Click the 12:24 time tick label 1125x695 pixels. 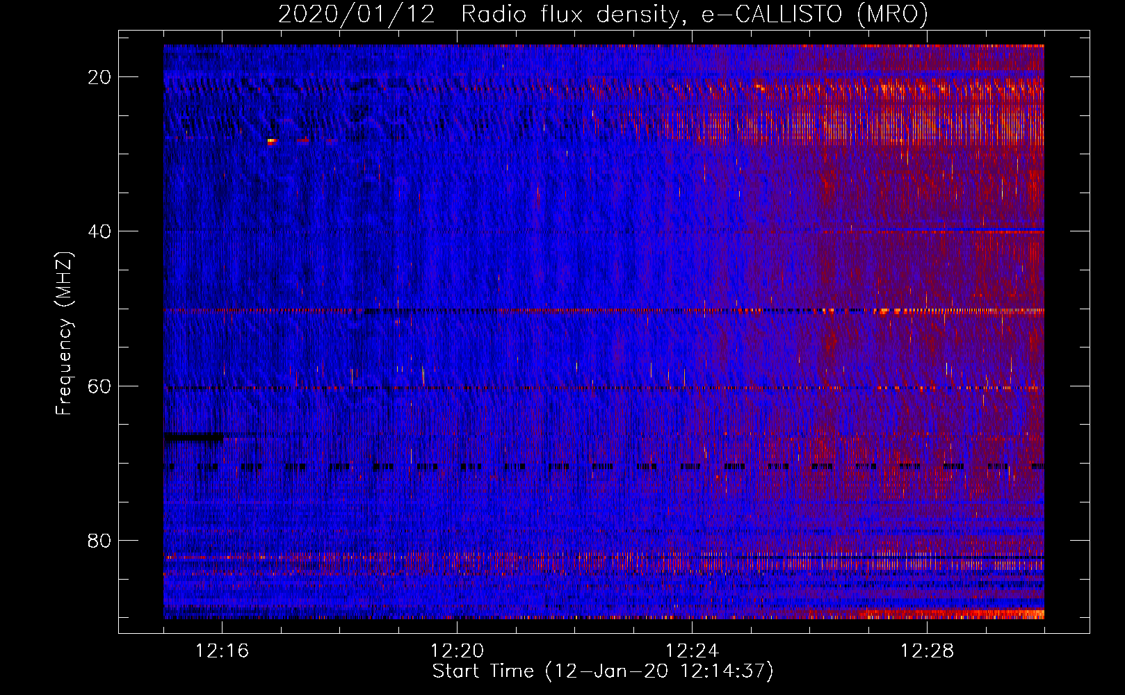(x=692, y=651)
